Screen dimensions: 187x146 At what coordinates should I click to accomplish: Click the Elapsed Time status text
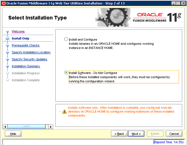[169, 142]
